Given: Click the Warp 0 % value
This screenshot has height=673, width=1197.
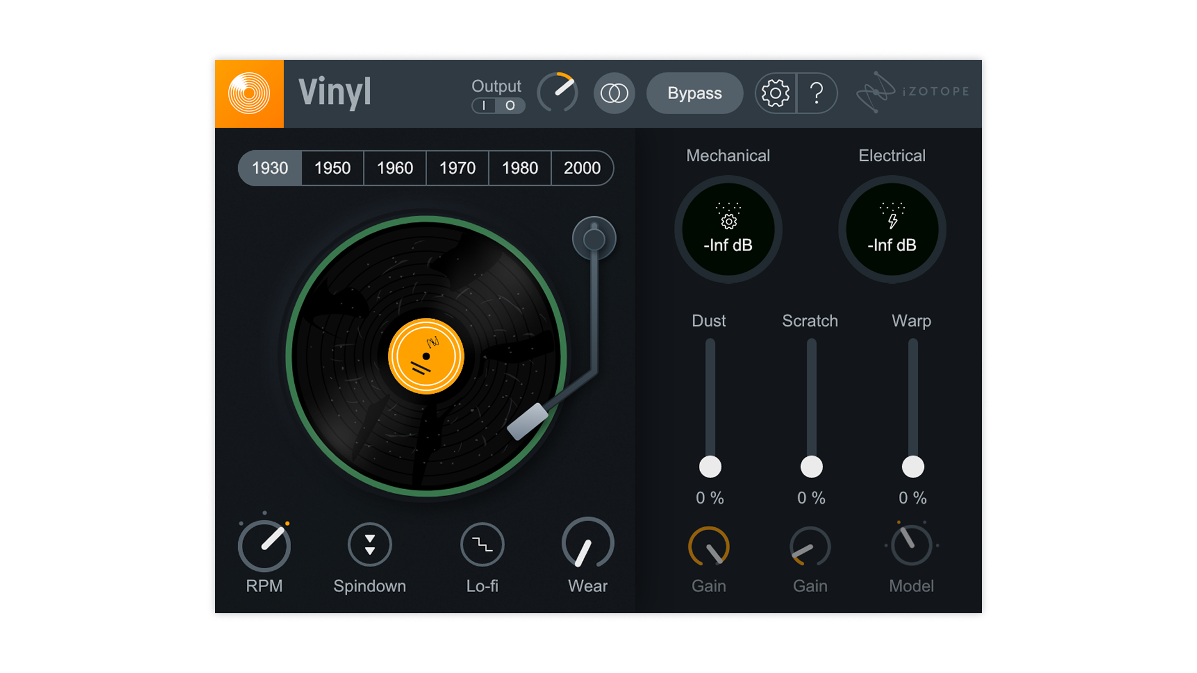Looking at the screenshot, I should pos(913,498).
